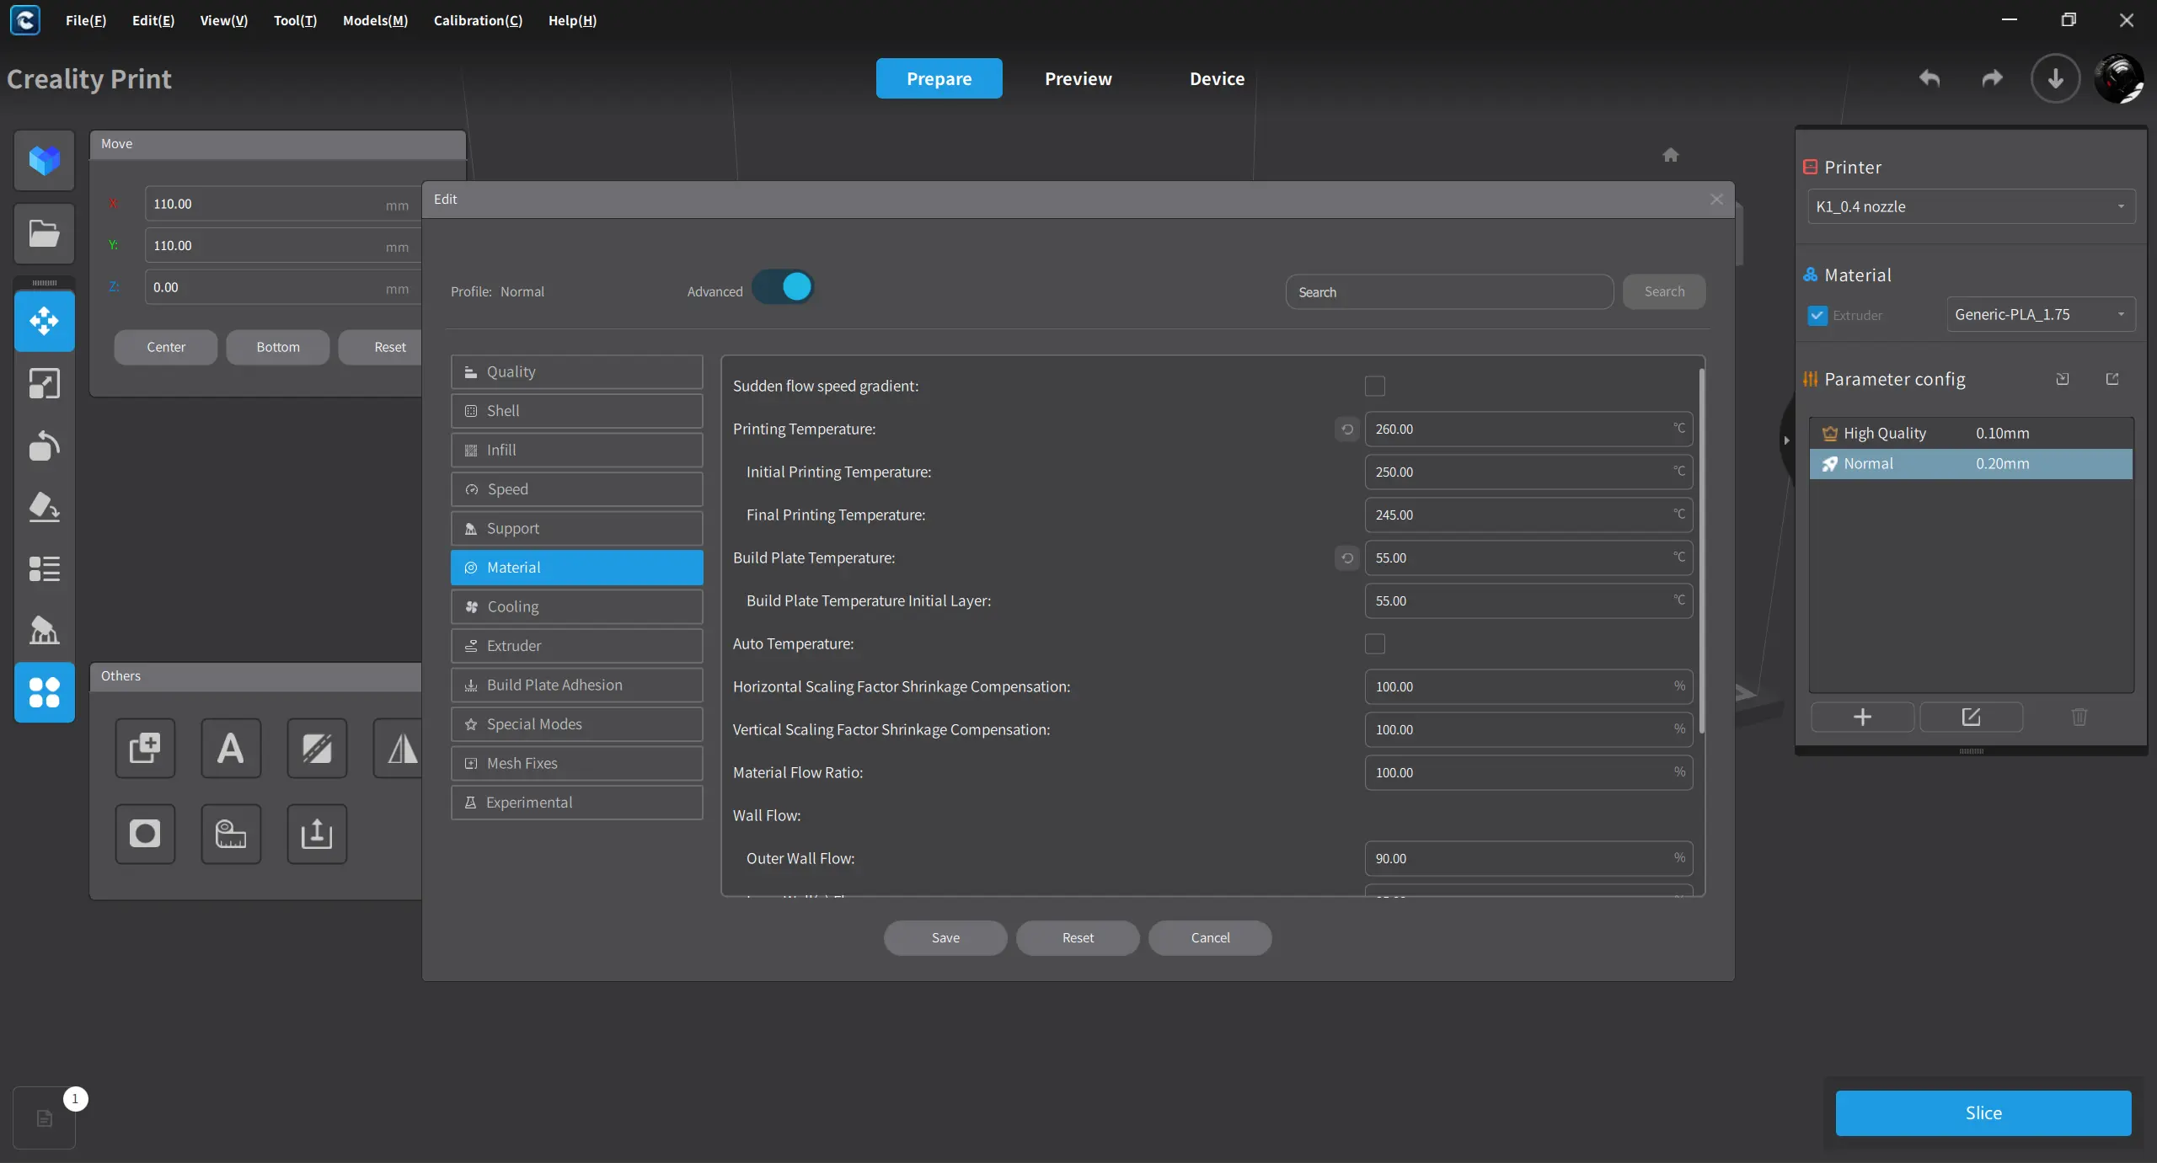Select the Scale tool in left sidebar
This screenshot has height=1163, width=2157.
pos(45,384)
